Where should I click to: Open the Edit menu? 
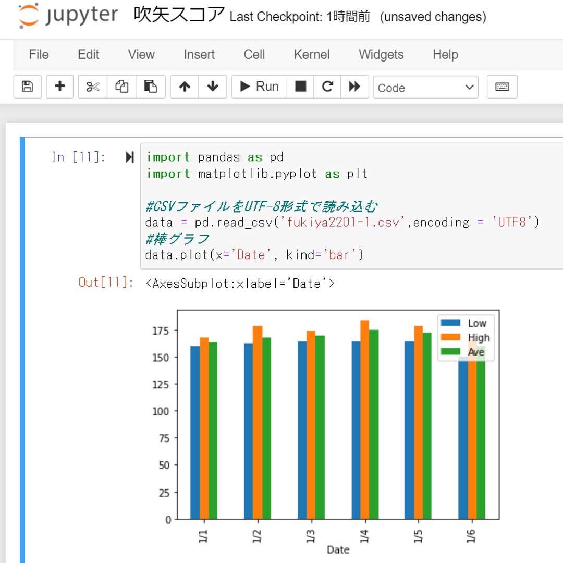tap(88, 55)
